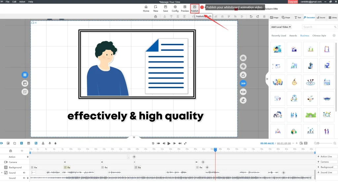Image resolution: width=338 pixels, height=182 pixels.
Task: Click the undo arrow icon
Action: click(251, 16)
